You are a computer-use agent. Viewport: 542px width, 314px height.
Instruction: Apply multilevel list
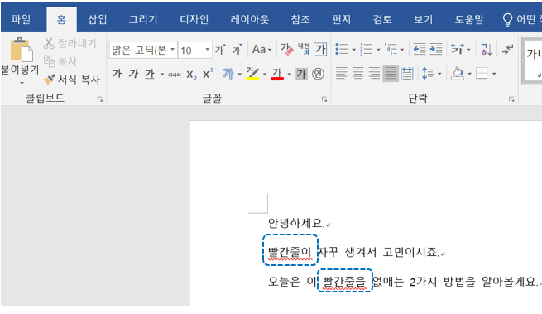(x=391, y=49)
